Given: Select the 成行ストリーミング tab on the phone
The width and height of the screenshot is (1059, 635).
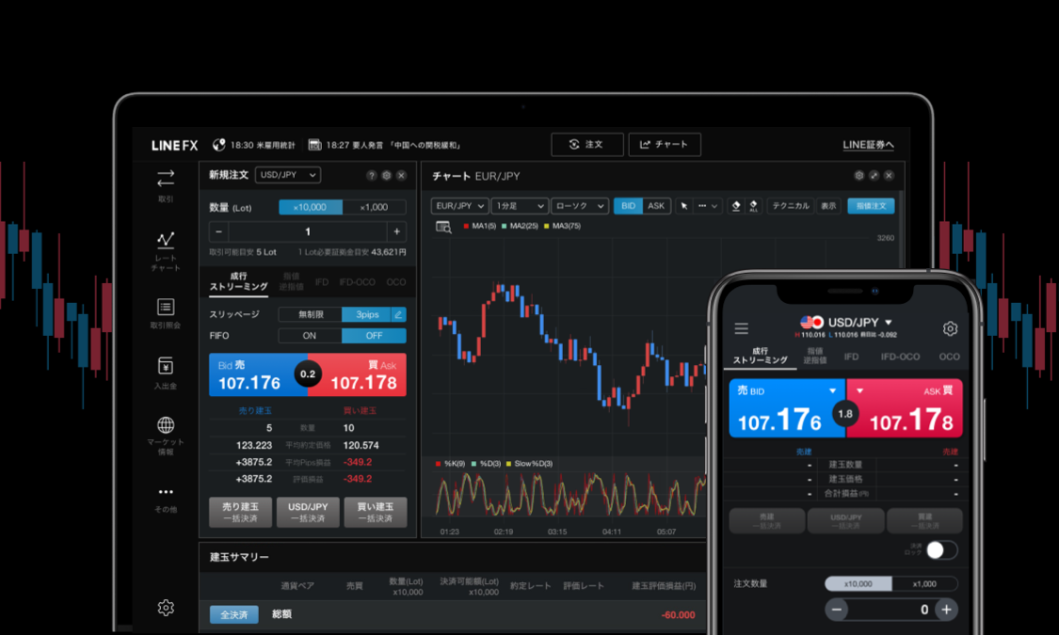Looking at the screenshot, I should (x=761, y=356).
